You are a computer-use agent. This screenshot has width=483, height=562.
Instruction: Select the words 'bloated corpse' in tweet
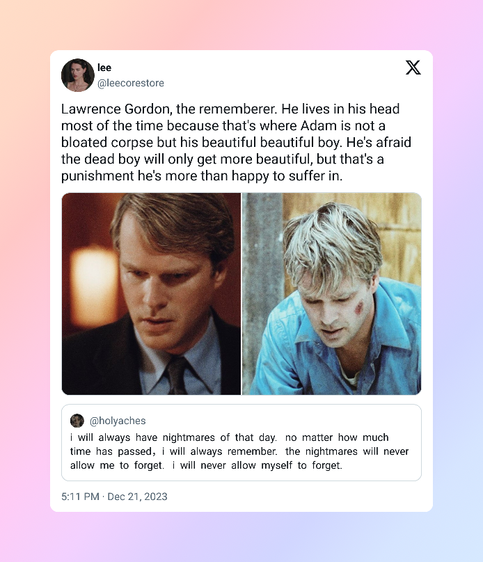tap(107, 142)
